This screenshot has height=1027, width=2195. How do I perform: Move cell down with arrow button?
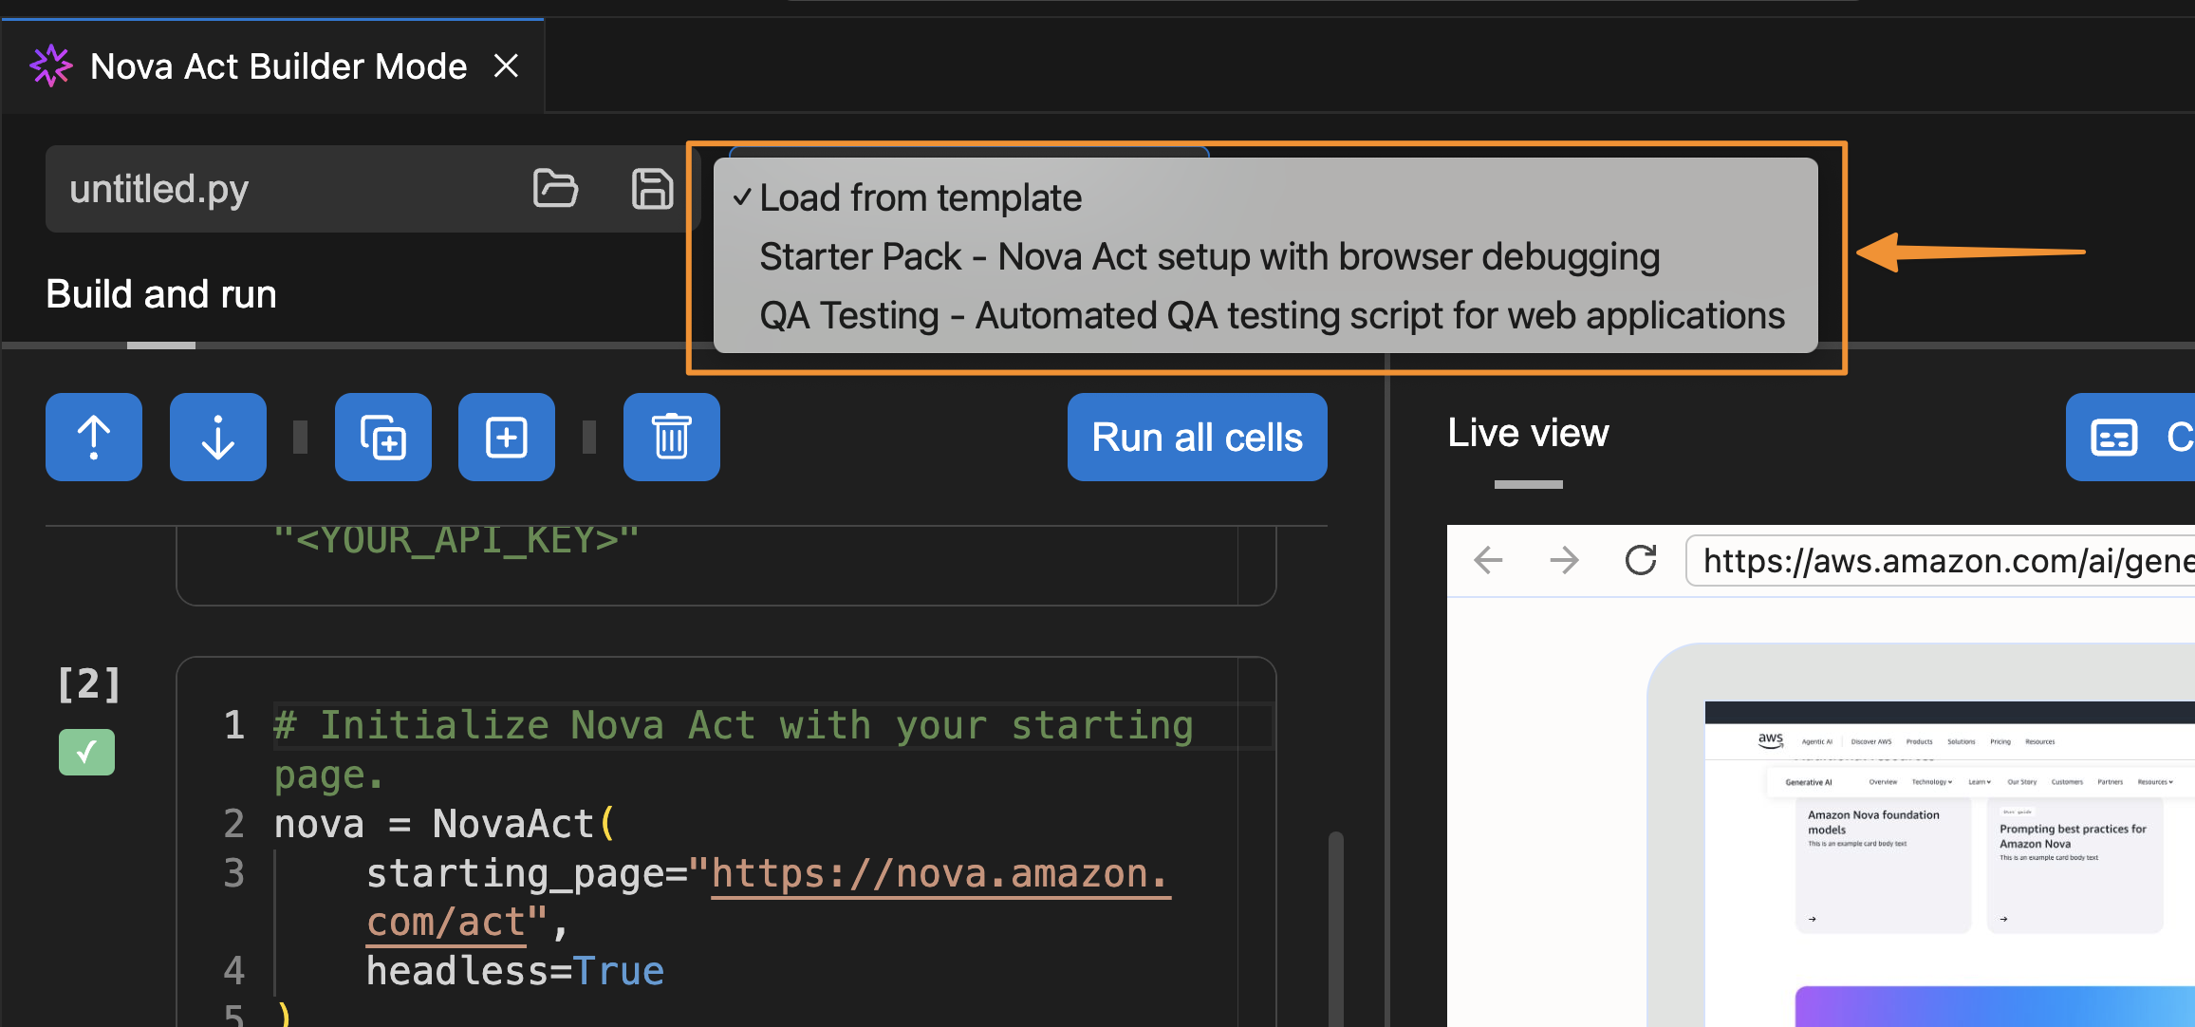tap(218, 438)
